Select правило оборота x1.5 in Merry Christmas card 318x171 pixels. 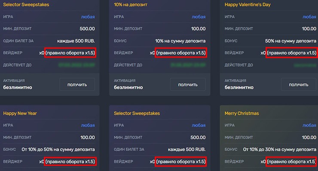(x=291, y=162)
